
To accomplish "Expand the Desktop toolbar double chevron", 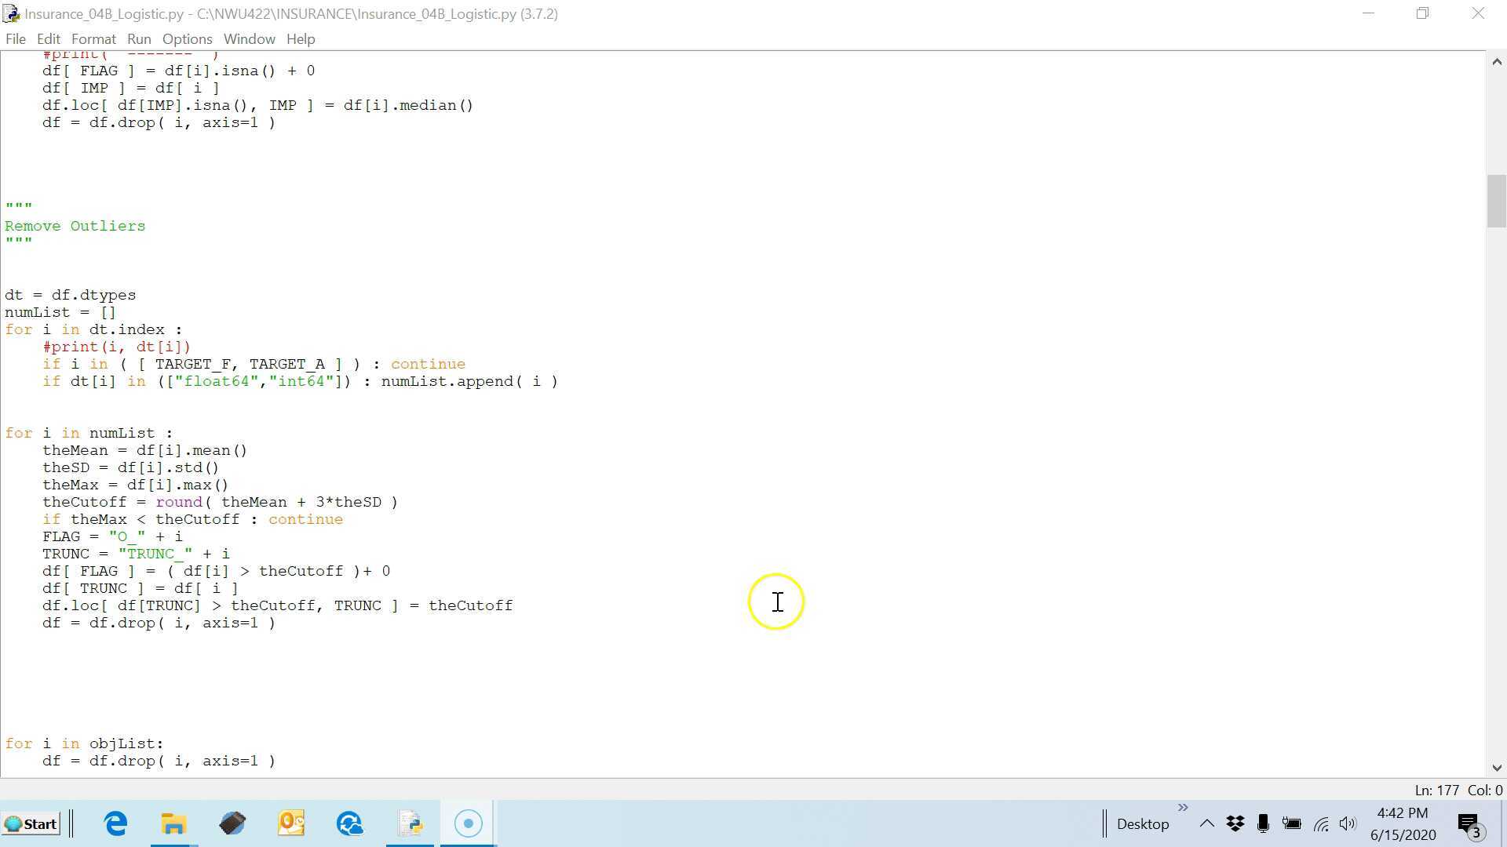I will tap(1183, 807).
